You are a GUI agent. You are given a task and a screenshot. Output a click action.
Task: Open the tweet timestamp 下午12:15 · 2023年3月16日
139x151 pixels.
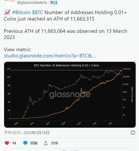[27, 133]
